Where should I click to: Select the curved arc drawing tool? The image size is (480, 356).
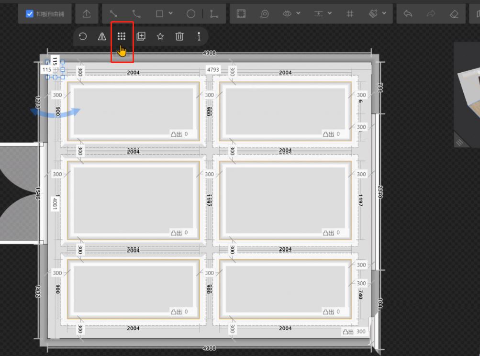point(136,14)
